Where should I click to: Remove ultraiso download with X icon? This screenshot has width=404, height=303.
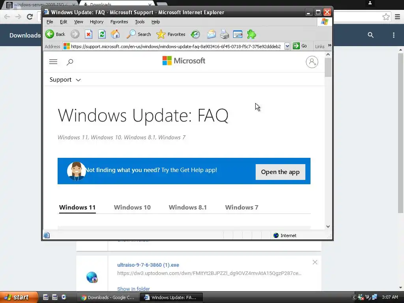tap(315, 262)
